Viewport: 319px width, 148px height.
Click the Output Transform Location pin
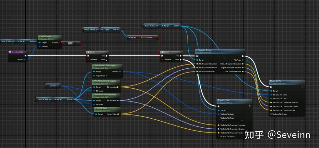click(x=243, y=64)
